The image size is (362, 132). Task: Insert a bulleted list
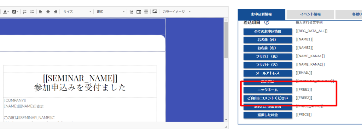(x=32, y=12)
